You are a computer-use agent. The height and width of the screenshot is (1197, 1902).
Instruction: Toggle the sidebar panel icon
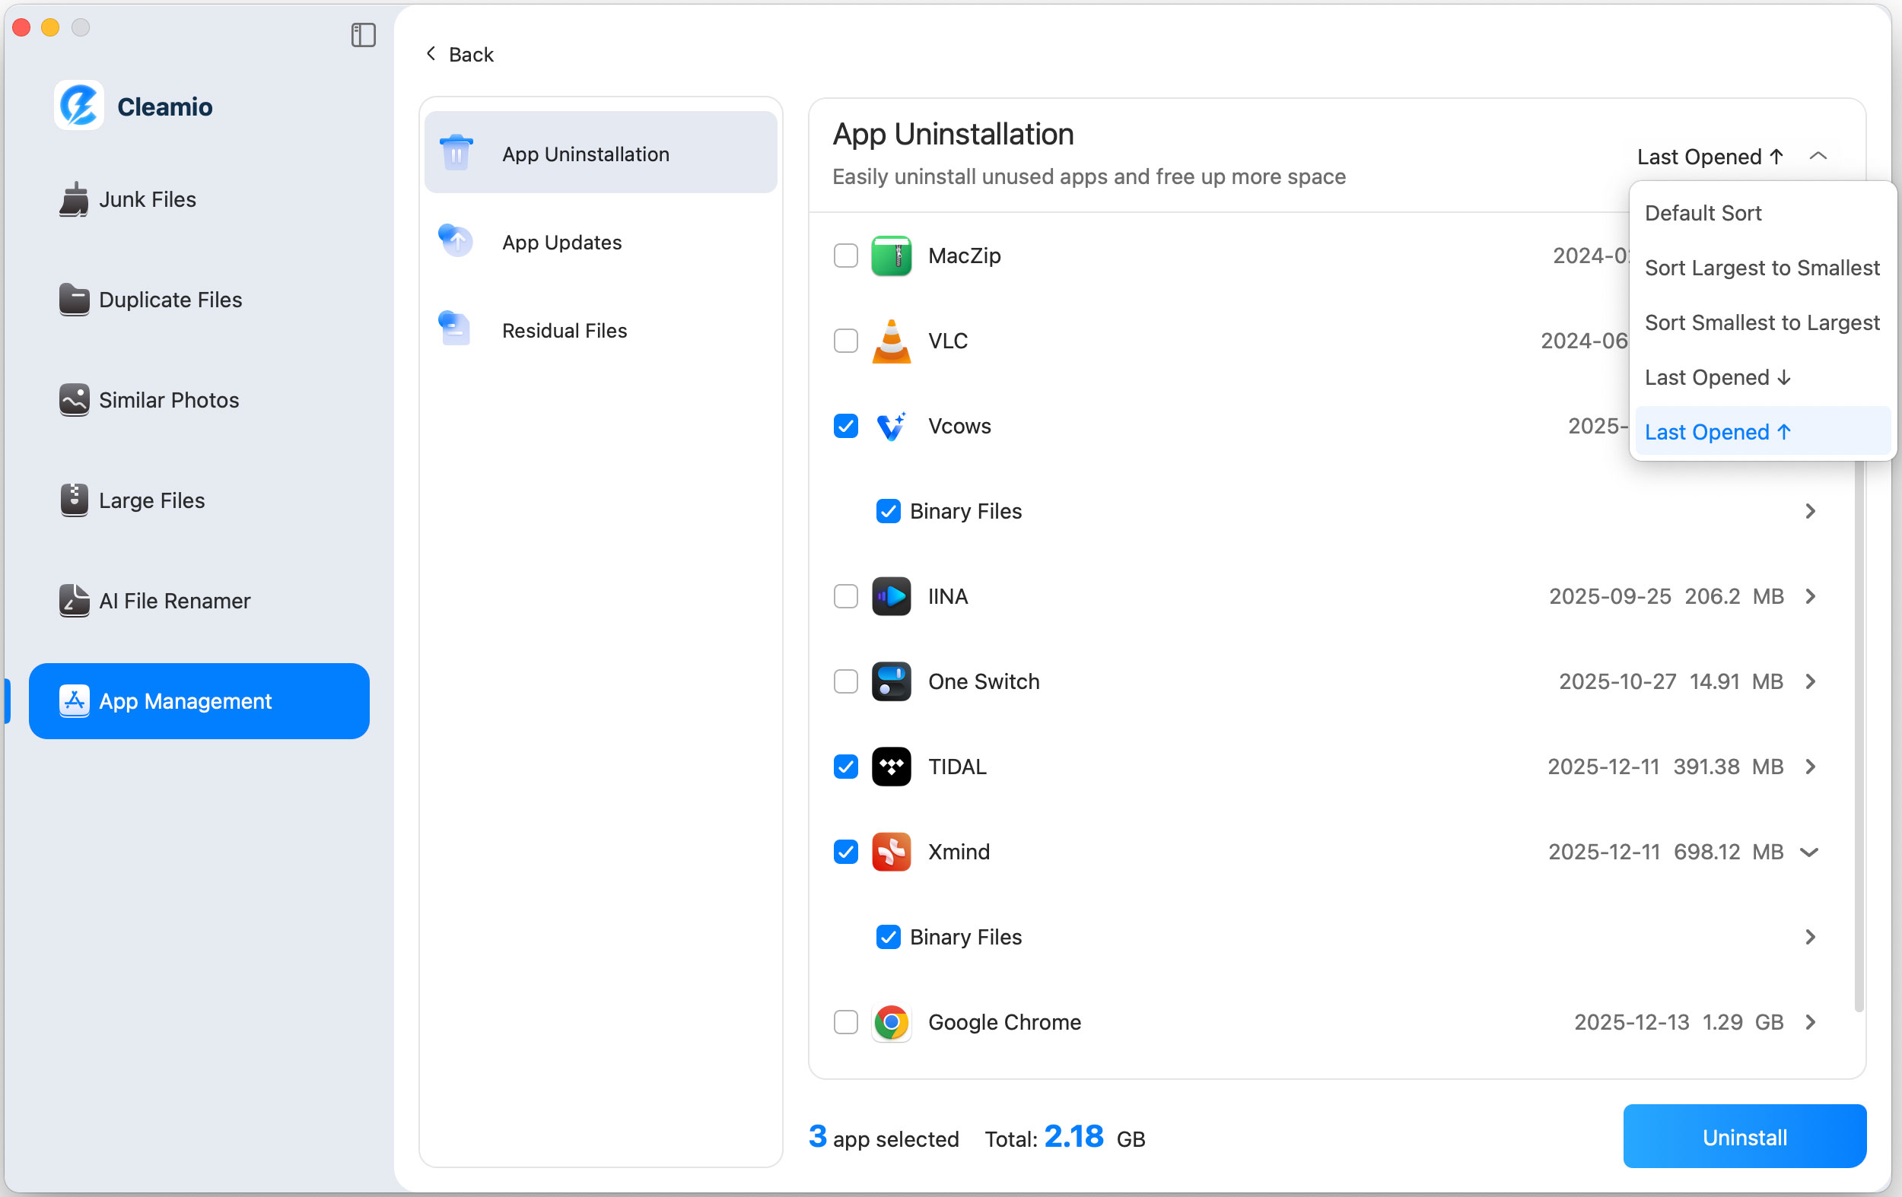(363, 36)
